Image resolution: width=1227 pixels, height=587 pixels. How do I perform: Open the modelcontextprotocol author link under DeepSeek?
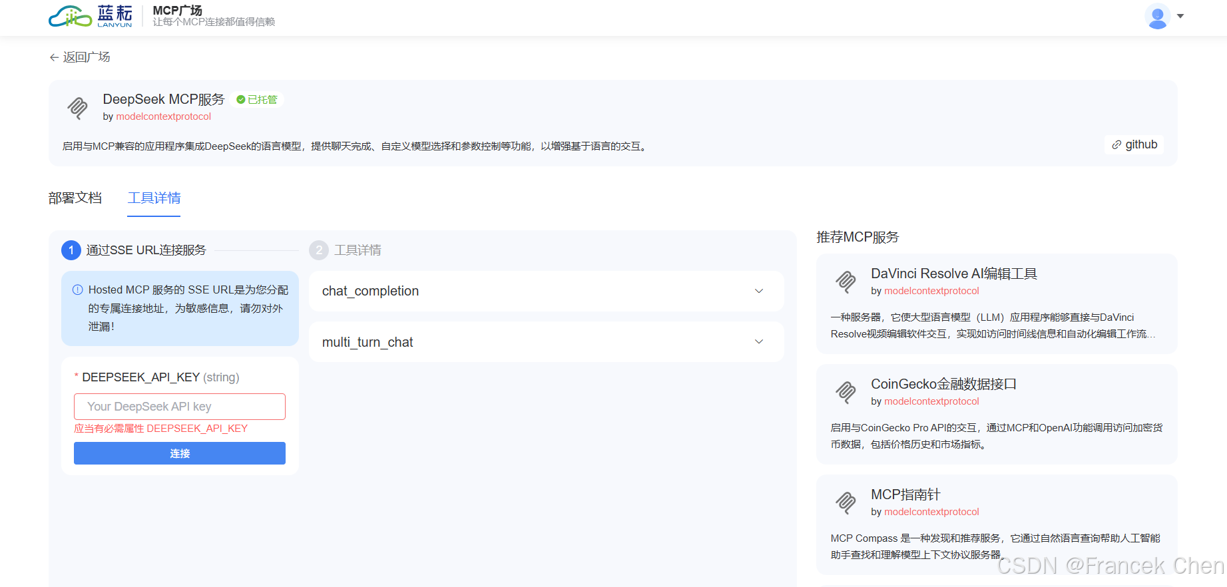pos(164,116)
